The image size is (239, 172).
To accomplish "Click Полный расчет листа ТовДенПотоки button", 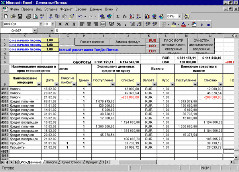I will [102, 50].
